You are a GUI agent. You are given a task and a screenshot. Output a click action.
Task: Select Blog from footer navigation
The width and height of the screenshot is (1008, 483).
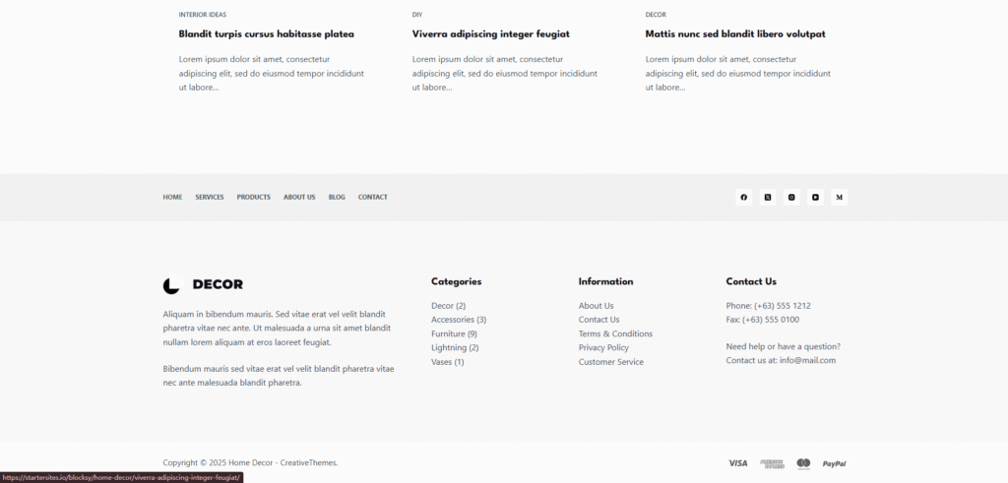click(x=337, y=198)
